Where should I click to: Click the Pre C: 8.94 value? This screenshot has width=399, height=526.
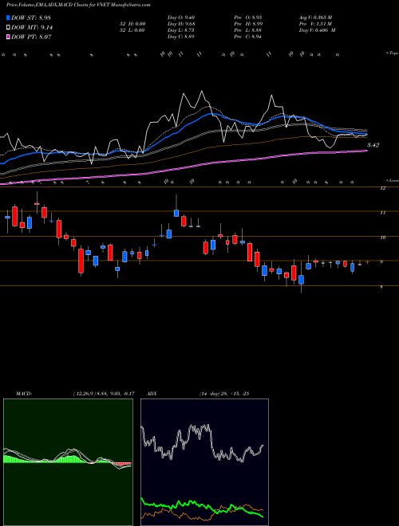[248, 37]
